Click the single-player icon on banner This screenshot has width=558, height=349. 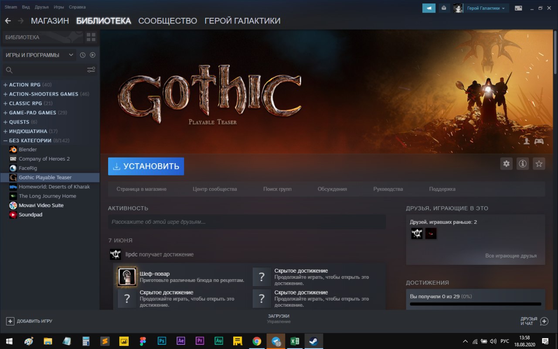click(527, 141)
